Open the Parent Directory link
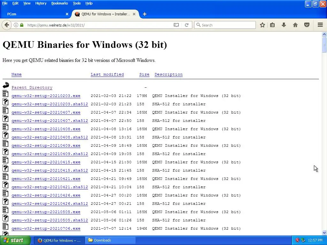The image size is (327, 245). click(x=32, y=87)
